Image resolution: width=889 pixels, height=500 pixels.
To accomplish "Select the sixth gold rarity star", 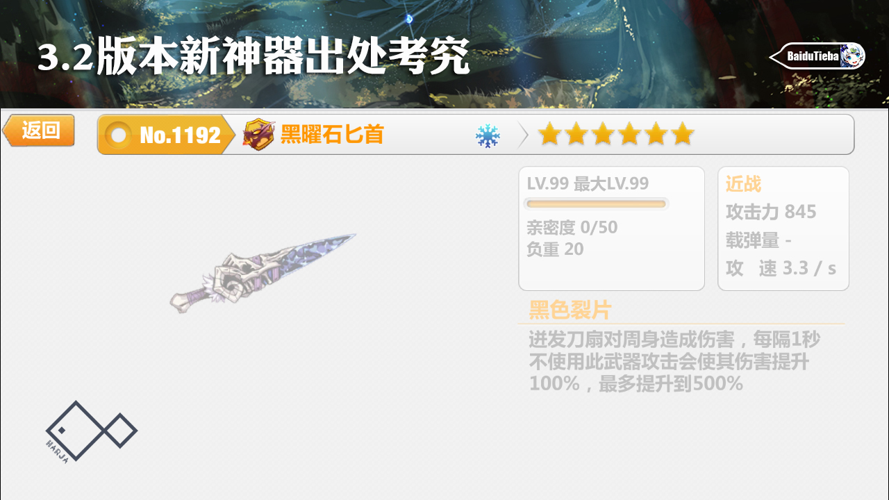I will [682, 134].
